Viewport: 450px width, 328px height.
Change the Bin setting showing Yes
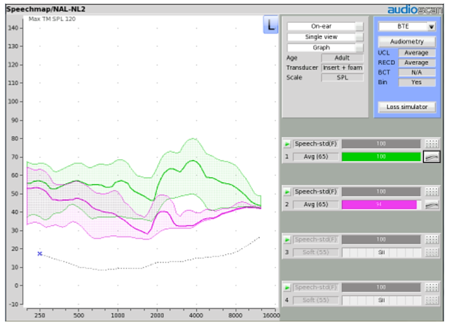pyautogui.click(x=417, y=82)
